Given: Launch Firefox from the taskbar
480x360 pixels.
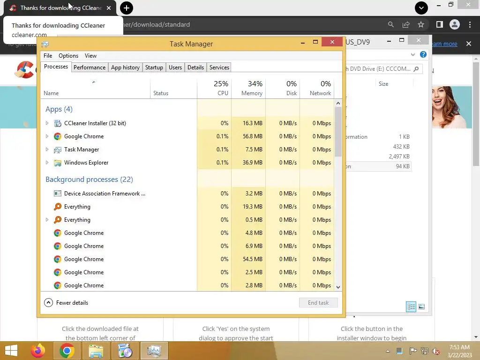Looking at the screenshot, I should pyautogui.click(x=38, y=351).
